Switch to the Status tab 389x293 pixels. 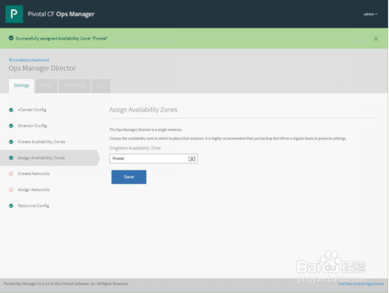point(47,85)
